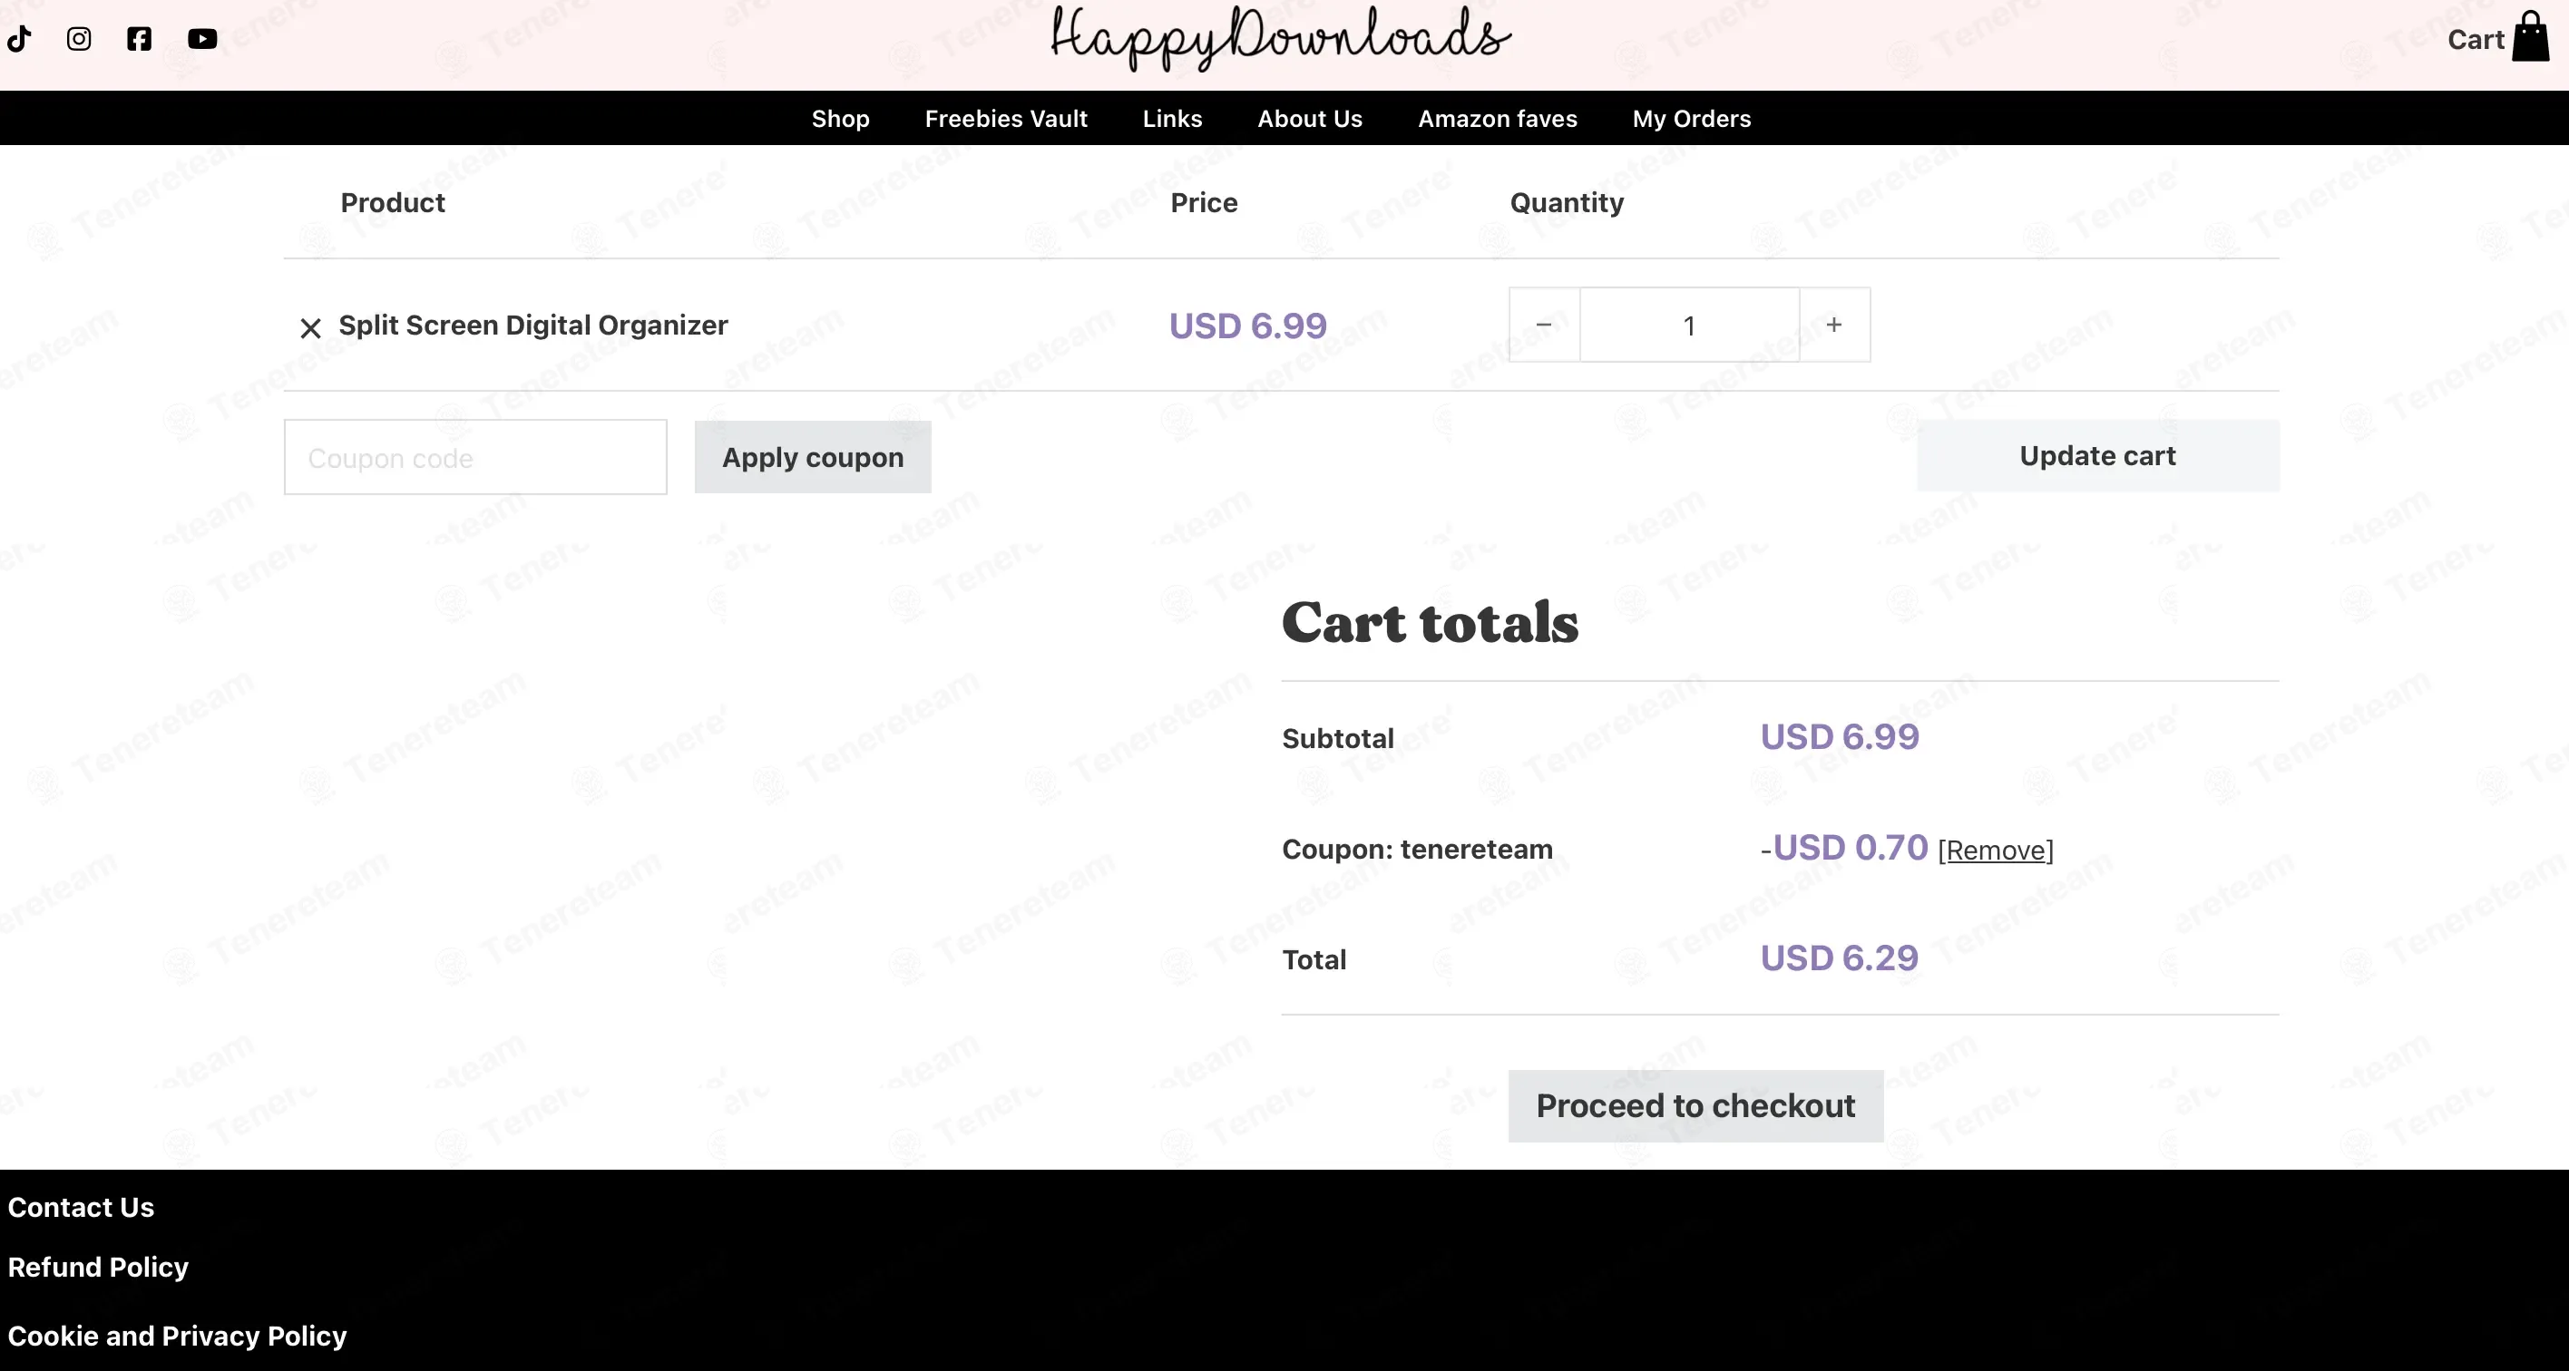Remove the tenereteam coupon
The width and height of the screenshot is (2569, 1371).
[x=1996, y=851]
